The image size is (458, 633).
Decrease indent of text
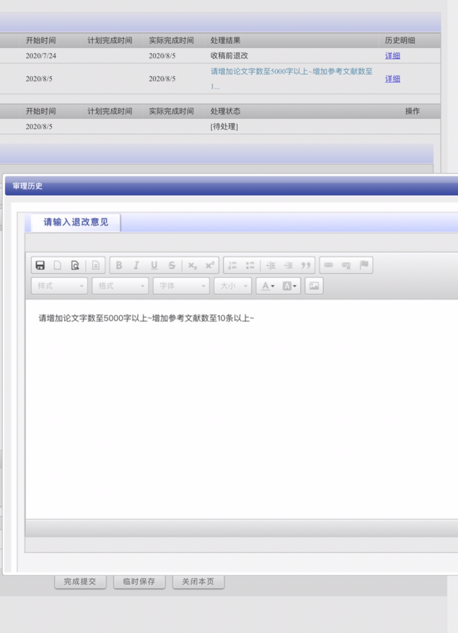[271, 265]
